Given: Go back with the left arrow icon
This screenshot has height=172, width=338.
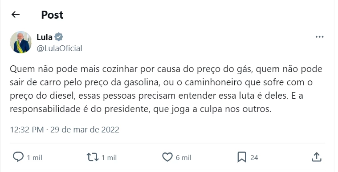Looking at the screenshot, I should (16, 15).
